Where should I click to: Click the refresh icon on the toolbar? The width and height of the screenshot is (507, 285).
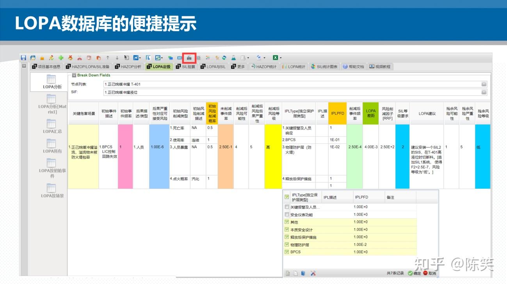pos(224,58)
